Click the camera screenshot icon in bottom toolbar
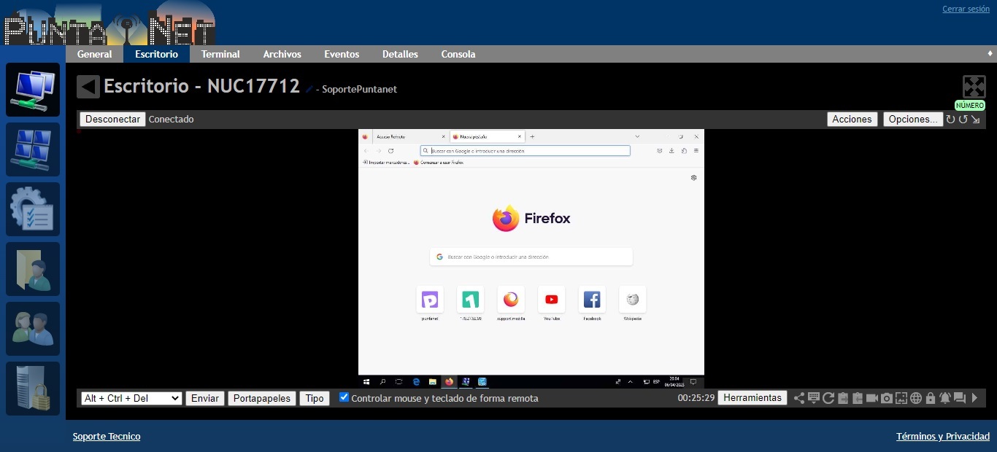The width and height of the screenshot is (997, 452). [x=887, y=398]
